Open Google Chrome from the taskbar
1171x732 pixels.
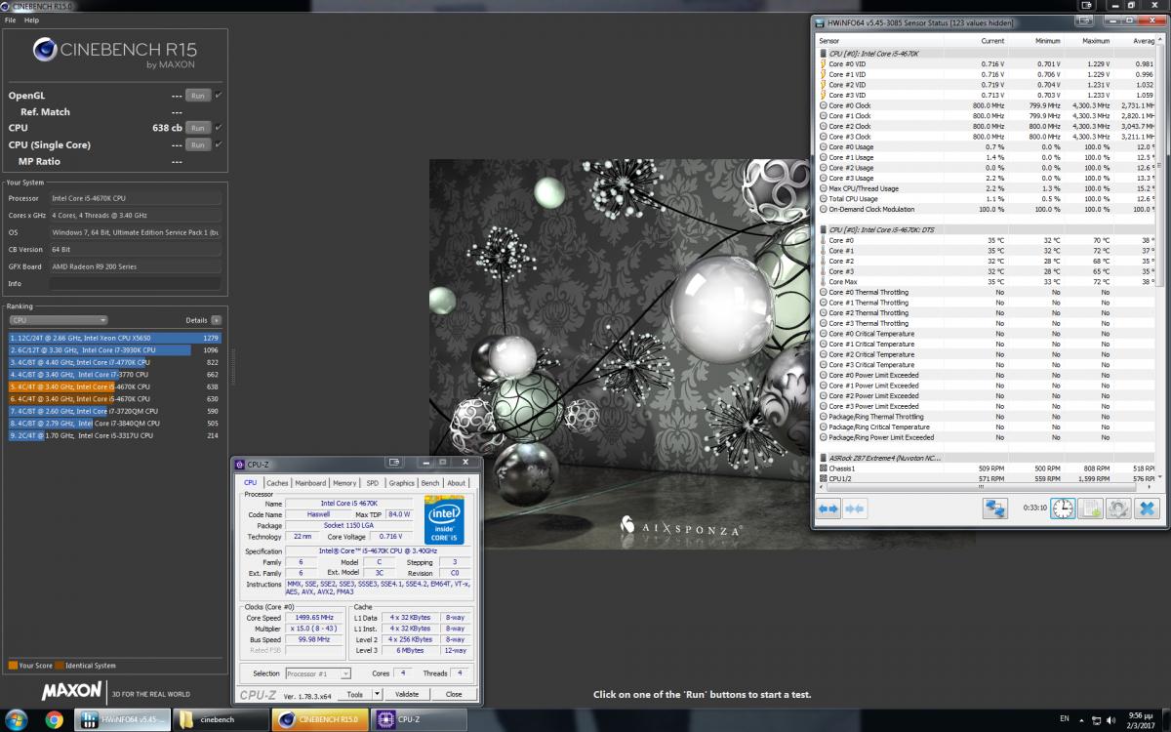click(x=55, y=720)
